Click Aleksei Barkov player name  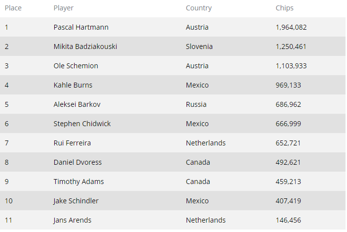77,104
